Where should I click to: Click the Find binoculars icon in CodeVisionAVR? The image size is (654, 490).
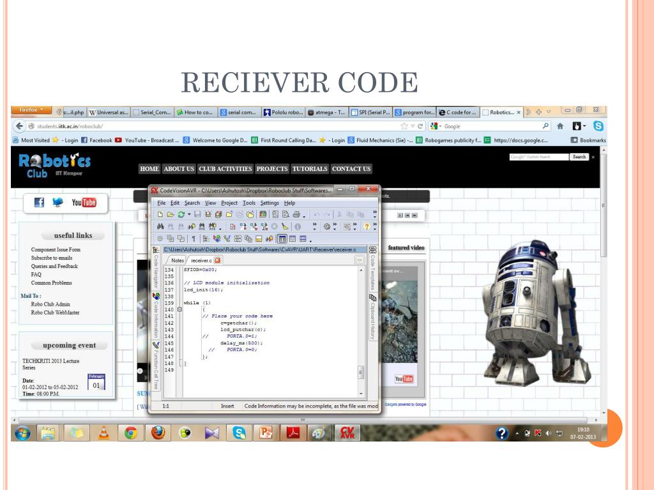click(x=160, y=226)
